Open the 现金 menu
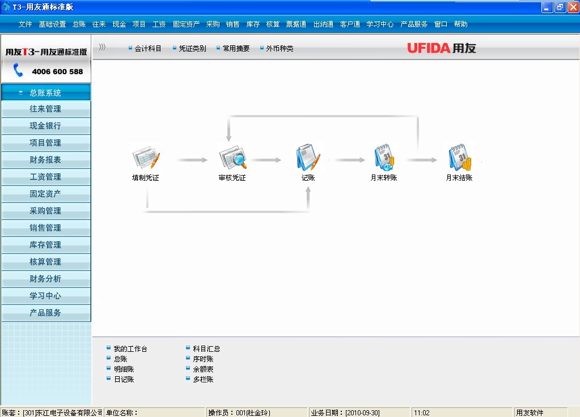 (119, 24)
